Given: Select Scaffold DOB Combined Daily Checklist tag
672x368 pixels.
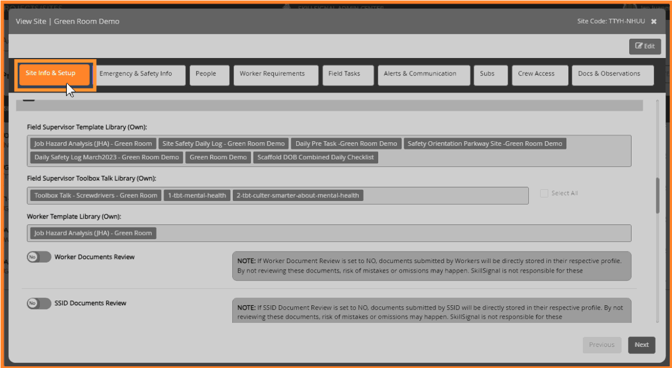Looking at the screenshot, I should tap(315, 157).
